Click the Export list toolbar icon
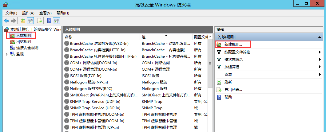The image size is (326, 132). tap(39, 21)
